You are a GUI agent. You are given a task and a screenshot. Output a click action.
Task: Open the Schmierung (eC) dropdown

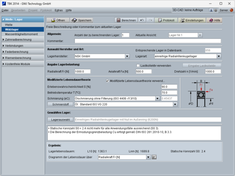point(158,98)
